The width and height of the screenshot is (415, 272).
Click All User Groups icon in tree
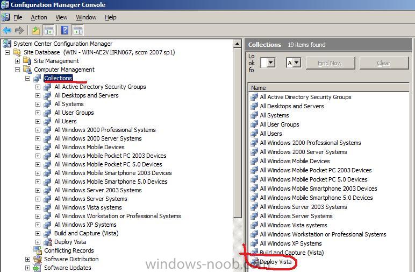point(48,113)
